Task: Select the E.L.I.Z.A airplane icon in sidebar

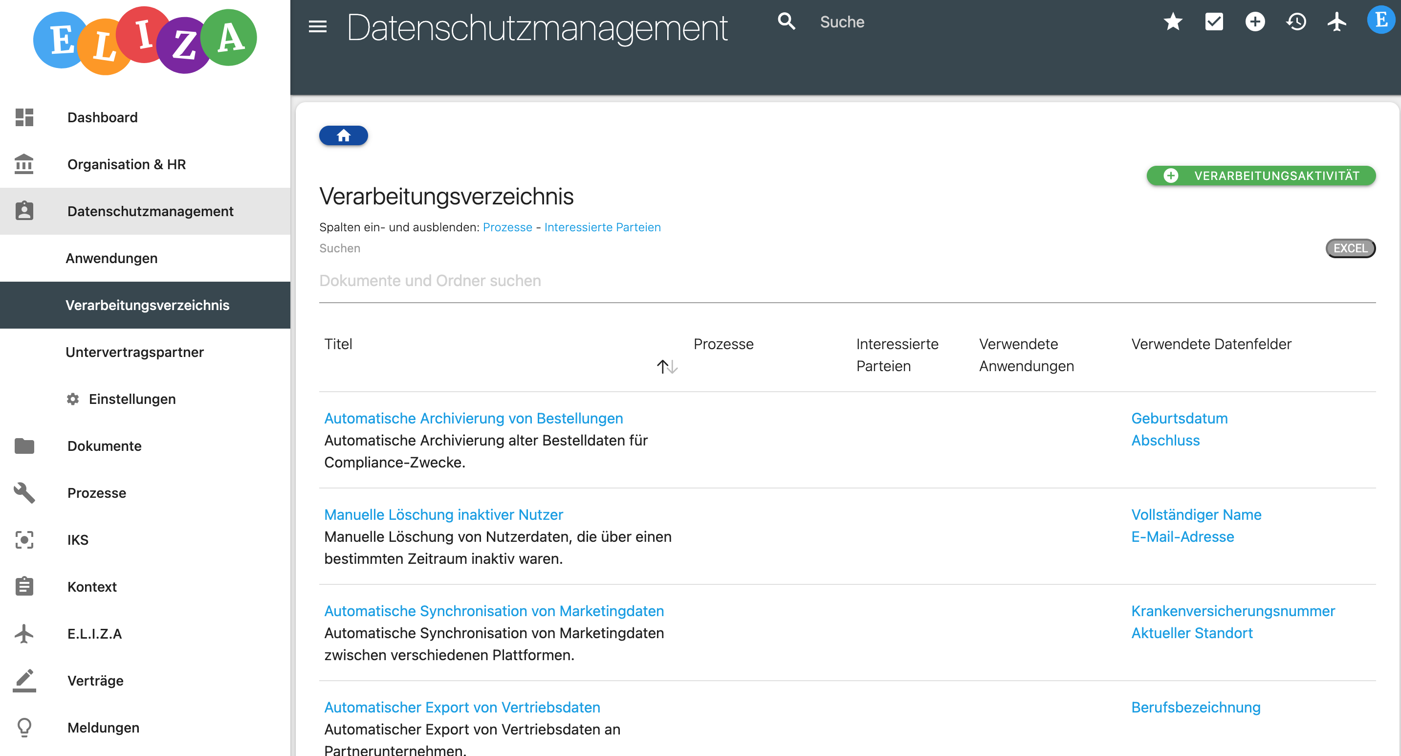Action: coord(24,633)
